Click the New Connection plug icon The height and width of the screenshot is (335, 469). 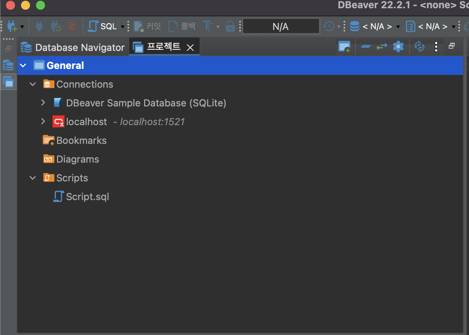(12, 26)
